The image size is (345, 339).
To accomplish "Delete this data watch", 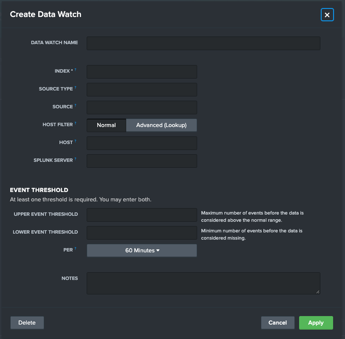I will coord(27,323).
